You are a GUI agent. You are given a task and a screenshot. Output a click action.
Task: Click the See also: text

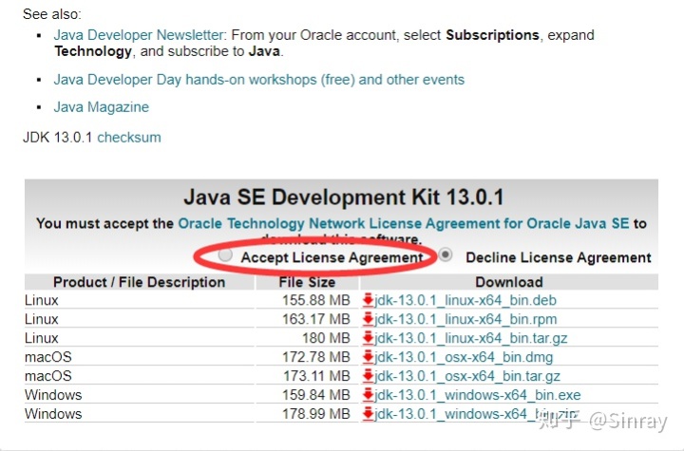click(52, 14)
